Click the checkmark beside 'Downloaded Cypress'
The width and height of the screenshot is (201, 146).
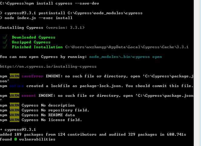(5, 37)
